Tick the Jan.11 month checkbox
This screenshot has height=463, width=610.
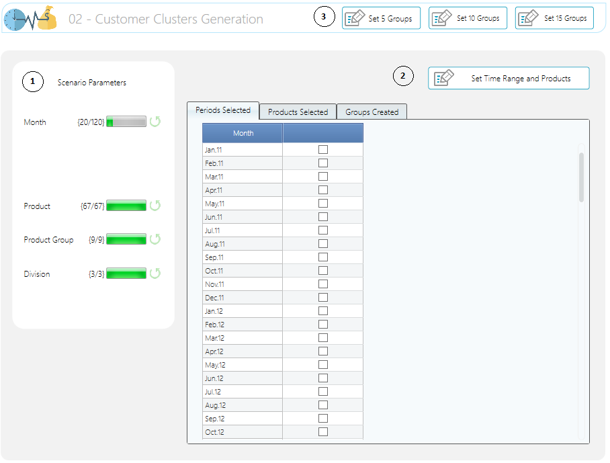tap(323, 150)
